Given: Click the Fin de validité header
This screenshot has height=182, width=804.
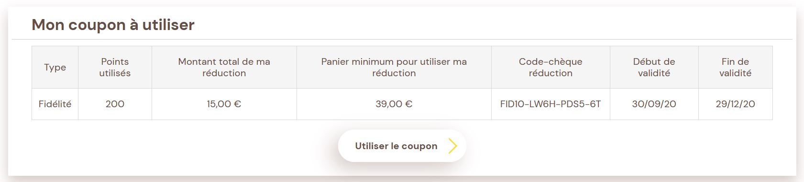Looking at the screenshot, I should tap(736, 67).
